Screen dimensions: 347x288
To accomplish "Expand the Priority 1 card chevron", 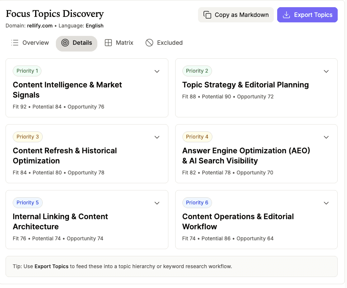I will pyautogui.click(x=157, y=71).
